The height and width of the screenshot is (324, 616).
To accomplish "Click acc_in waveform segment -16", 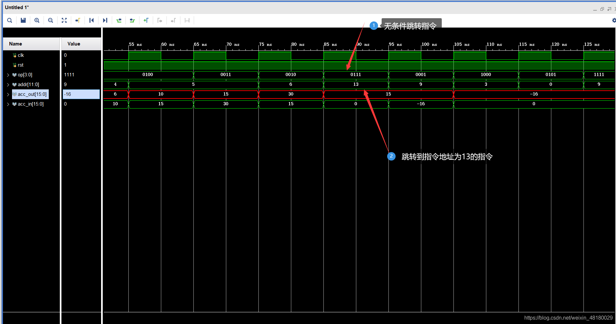I will click(421, 104).
